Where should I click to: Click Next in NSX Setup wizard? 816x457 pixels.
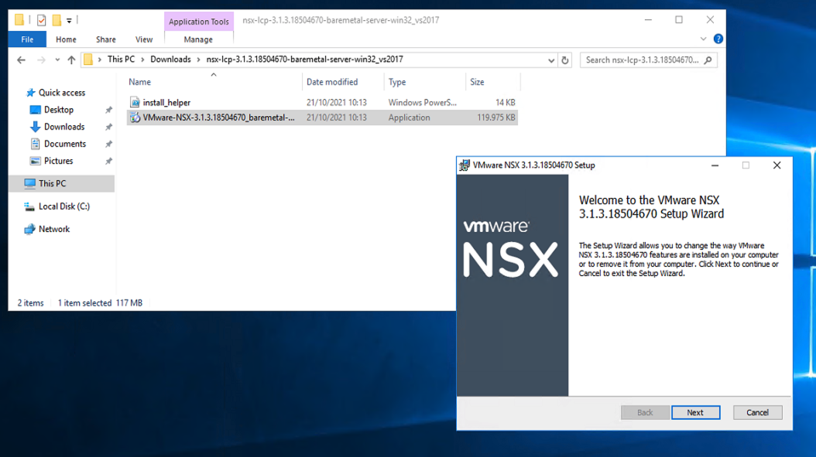point(695,412)
